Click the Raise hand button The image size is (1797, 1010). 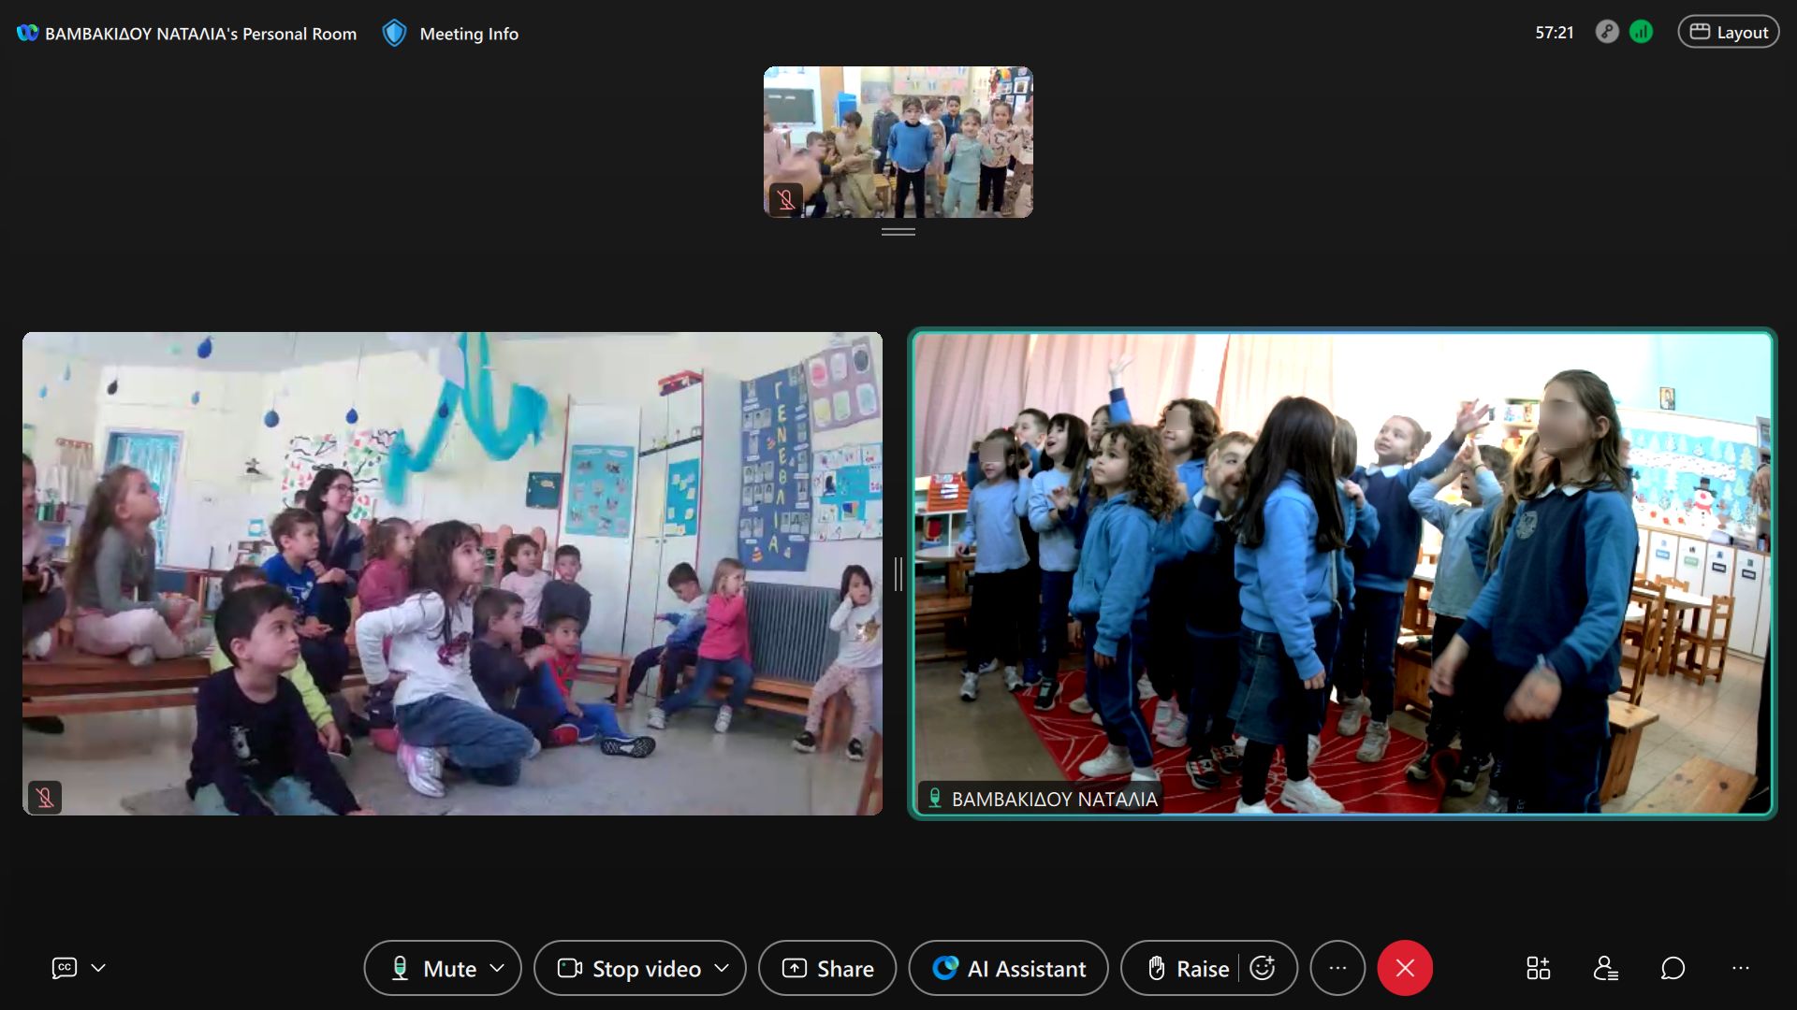point(1187,968)
